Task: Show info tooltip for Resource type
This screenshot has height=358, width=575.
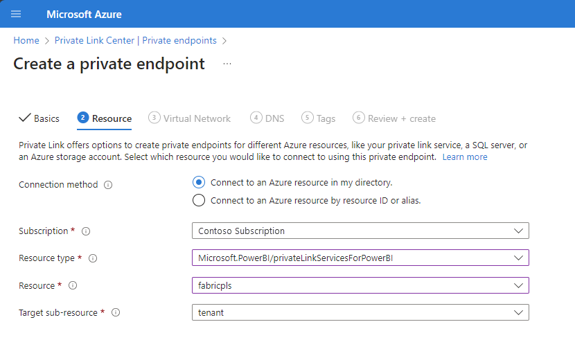Action: pyautogui.click(x=93, y=258)
